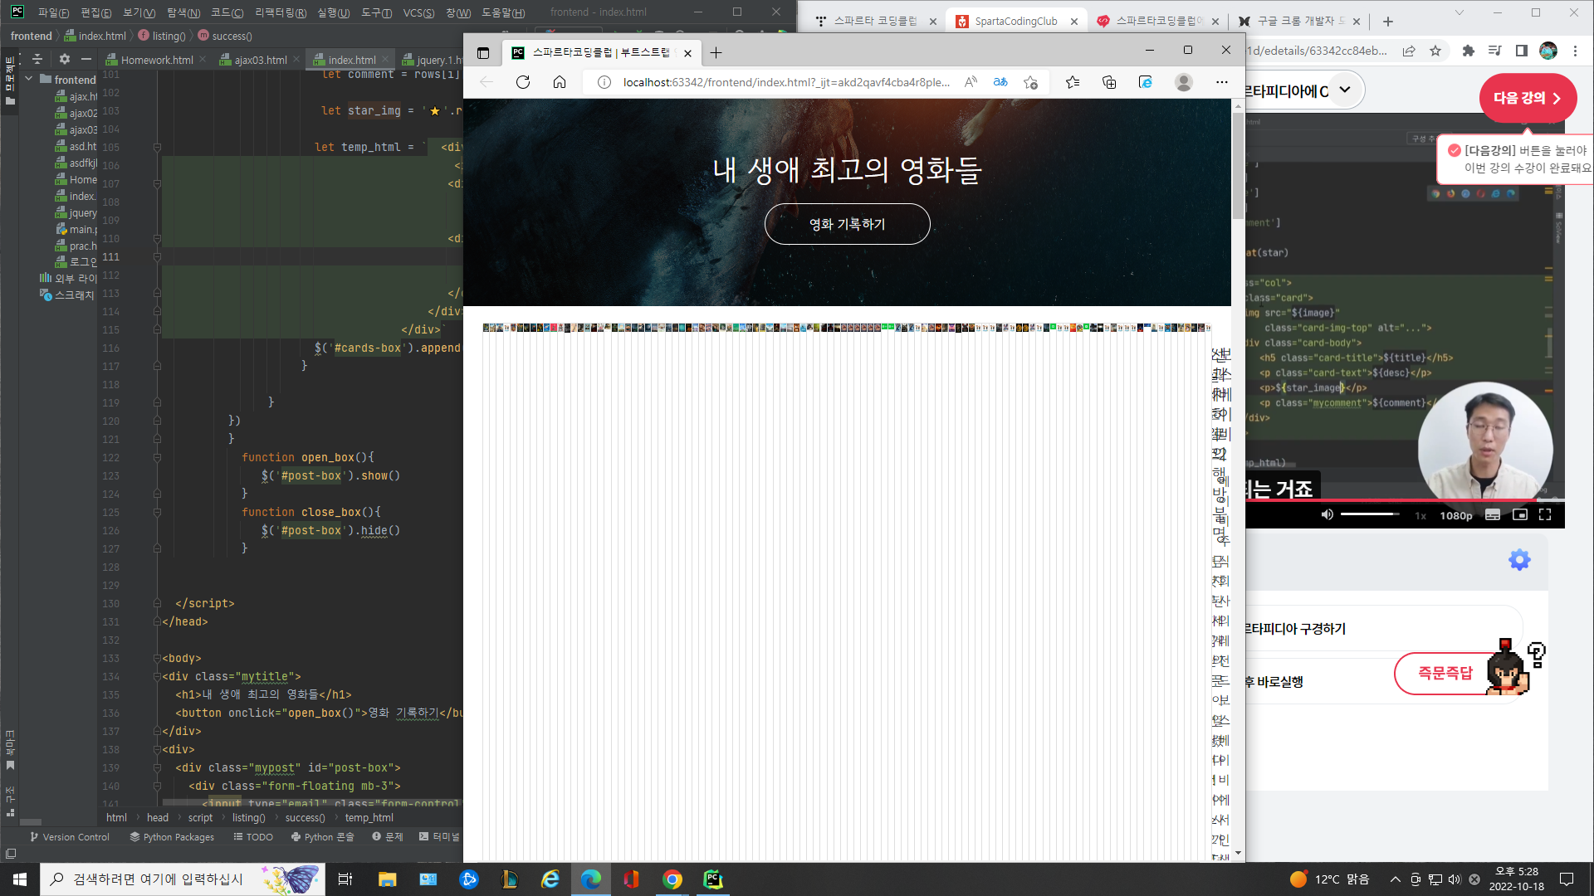The height and width of the screenshot is (896, 1594).
Task: Fold the close_box function at line 125
Action: (x=157, y=512)
